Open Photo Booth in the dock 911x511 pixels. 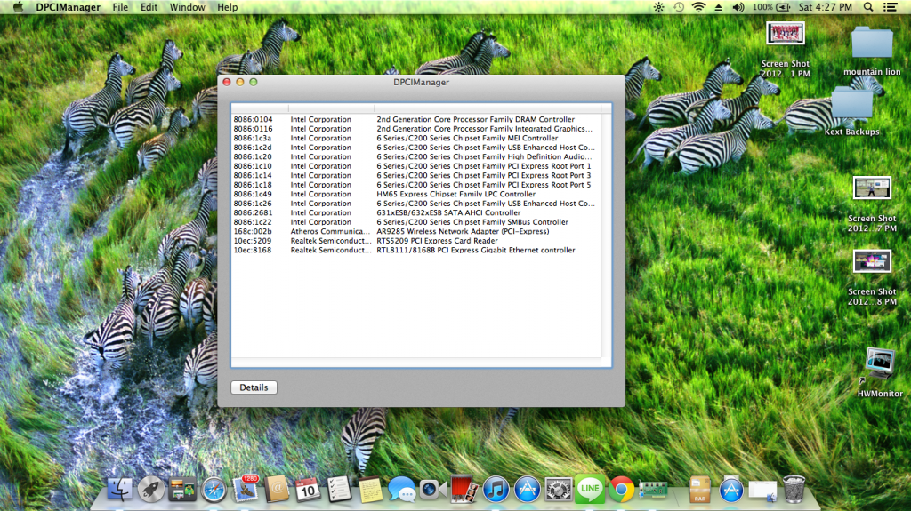point(464,489)
